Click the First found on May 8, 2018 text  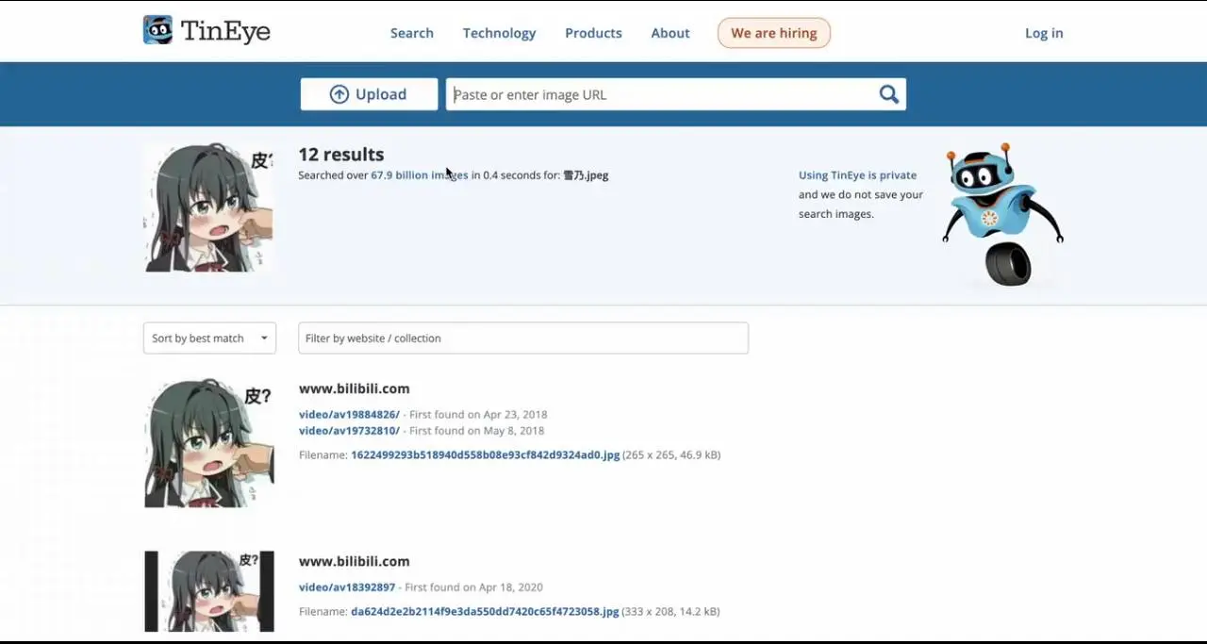pos(477,431)
